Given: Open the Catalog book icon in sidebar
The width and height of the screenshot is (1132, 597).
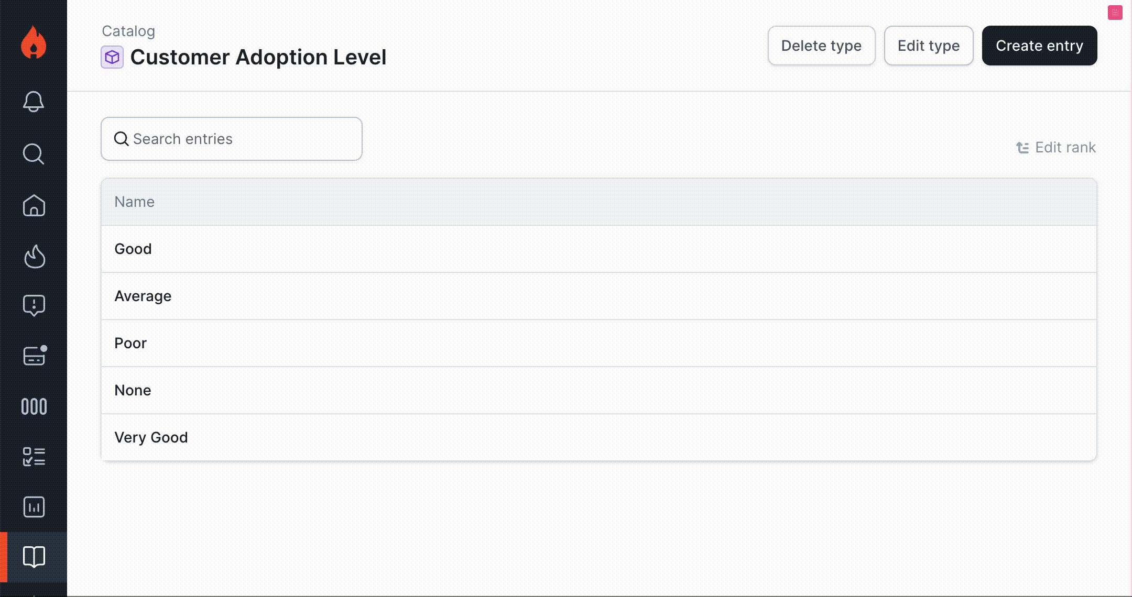Looking at the screenshot, I should (x=34, y=557).
